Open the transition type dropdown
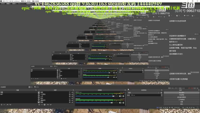The height and width of the screenshot is (113, 200). coord(143,93)
